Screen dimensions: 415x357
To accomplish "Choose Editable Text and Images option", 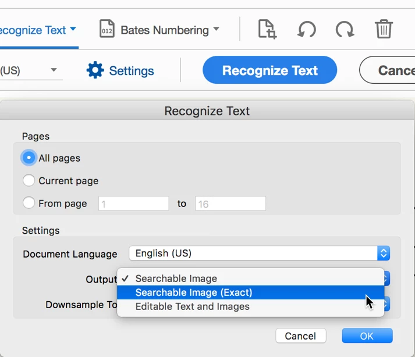I will pyautogui.click(x=250, y=306).
